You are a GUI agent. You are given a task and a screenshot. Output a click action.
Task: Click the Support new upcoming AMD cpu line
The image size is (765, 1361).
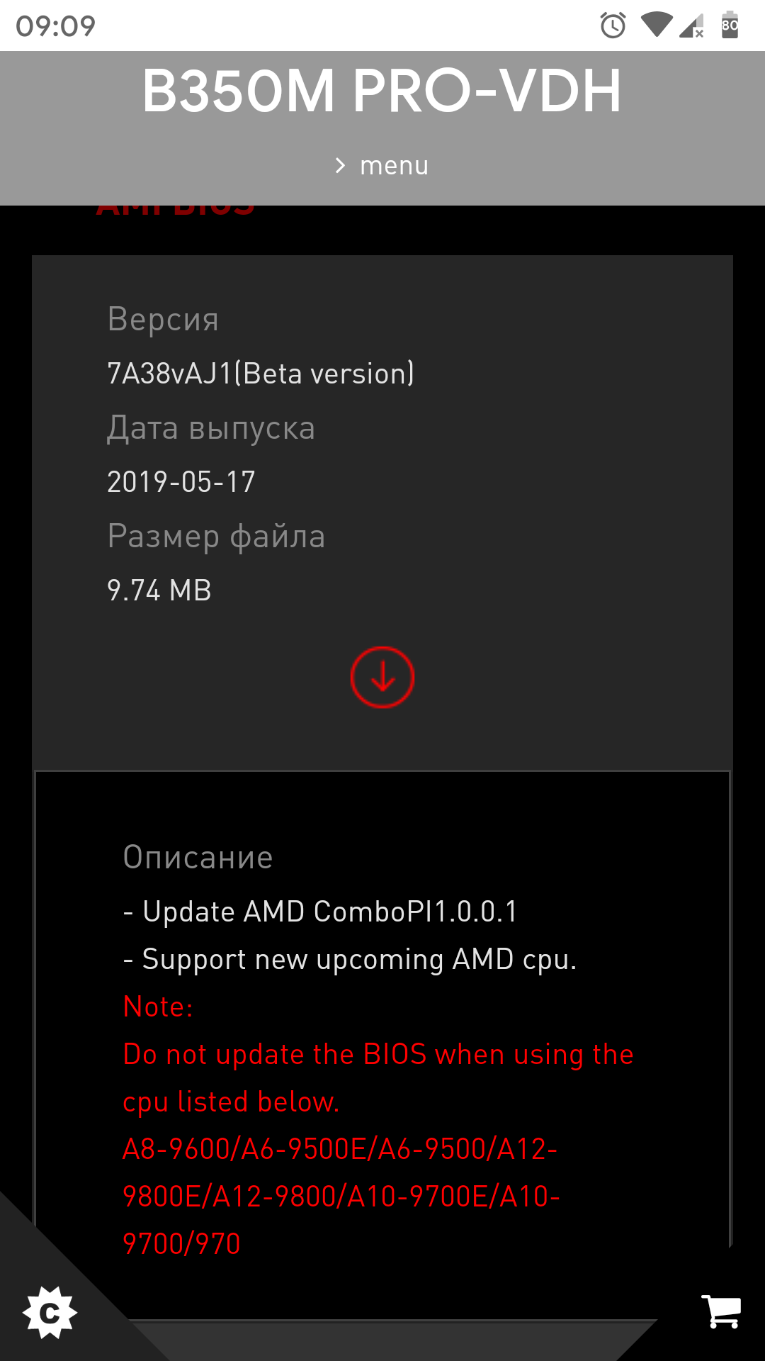tap(350, 959)
